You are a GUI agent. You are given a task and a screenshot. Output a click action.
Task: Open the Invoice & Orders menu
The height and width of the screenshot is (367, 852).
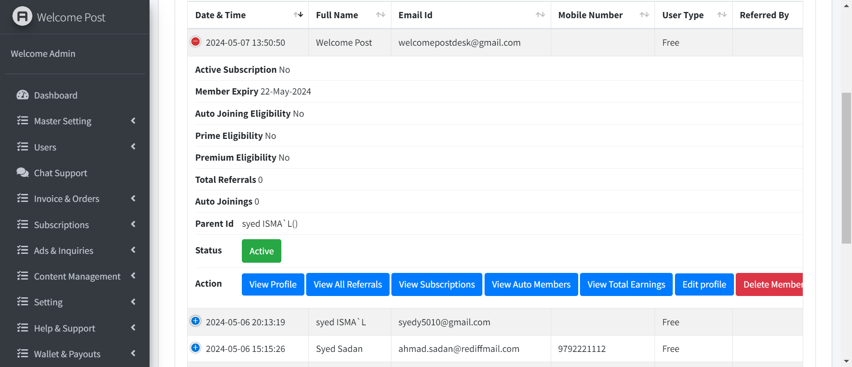click(67, 199)
